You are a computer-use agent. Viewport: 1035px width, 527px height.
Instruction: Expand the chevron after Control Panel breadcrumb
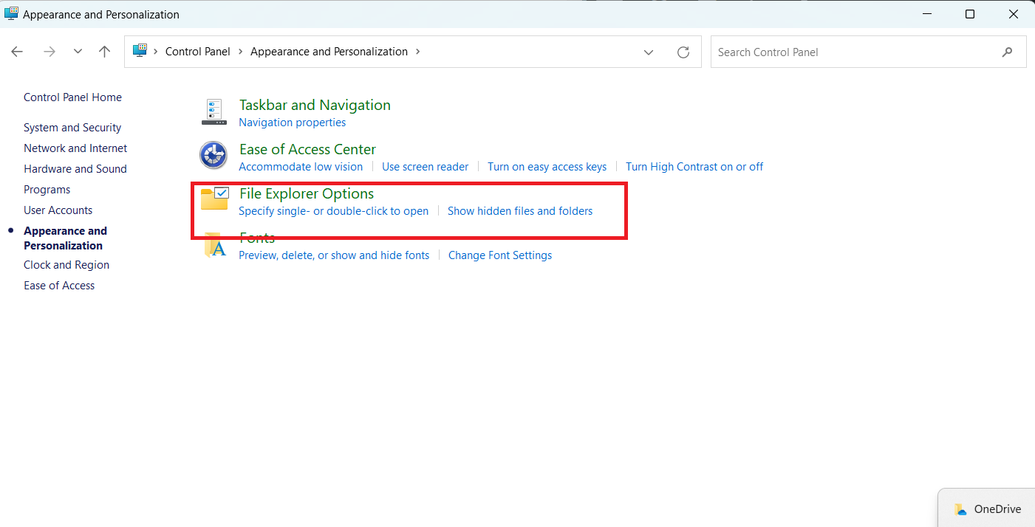coord(240,52)
